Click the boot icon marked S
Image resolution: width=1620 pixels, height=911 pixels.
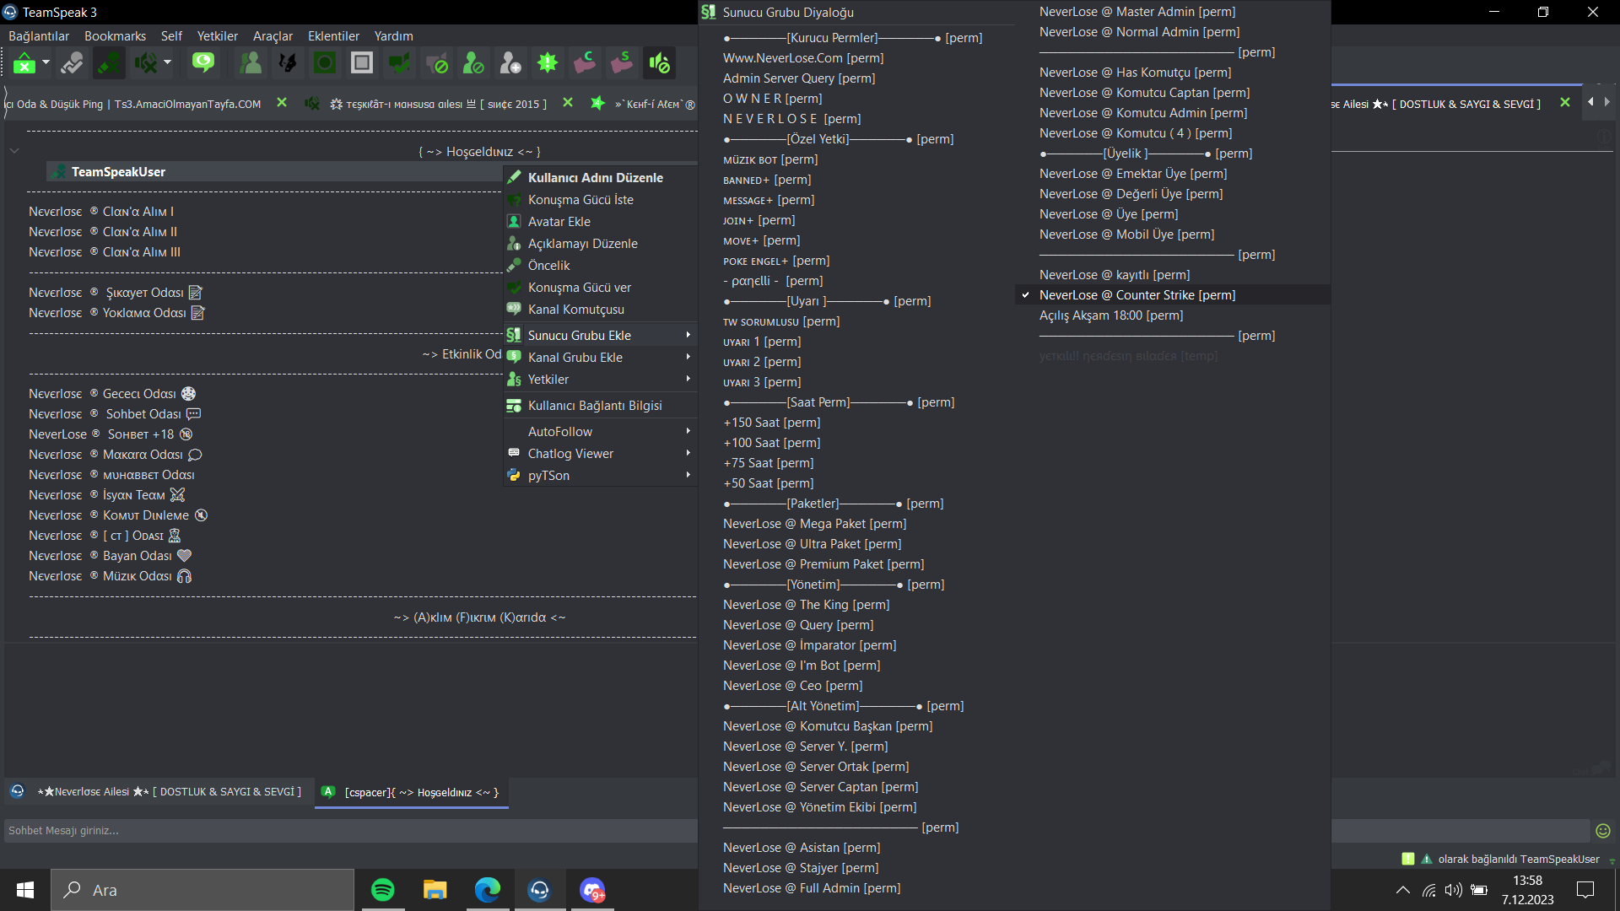pyautogui.click(x=622, y=63)
